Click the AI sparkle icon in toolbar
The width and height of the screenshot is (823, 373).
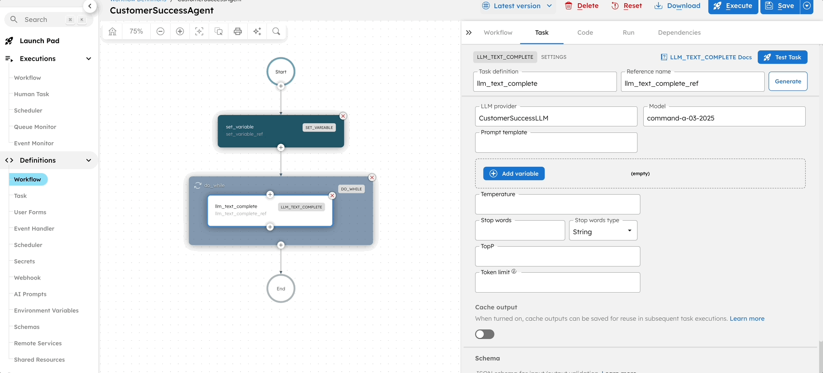click(x=257, y=31)
